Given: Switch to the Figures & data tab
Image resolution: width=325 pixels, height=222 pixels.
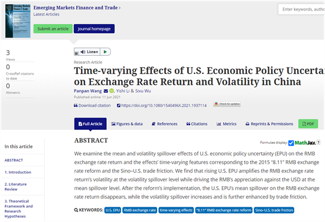Looking at the screenshot, I should click(x=127, y=124).
